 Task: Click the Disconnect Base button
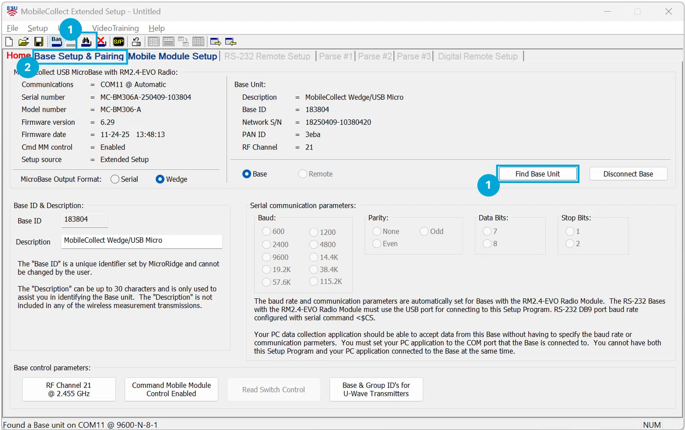pos(628,174)
